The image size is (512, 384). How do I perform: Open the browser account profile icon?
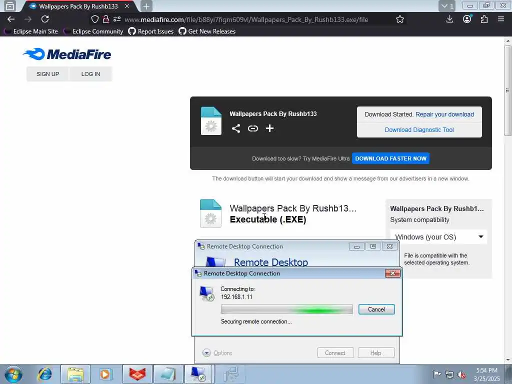(467, 19)
